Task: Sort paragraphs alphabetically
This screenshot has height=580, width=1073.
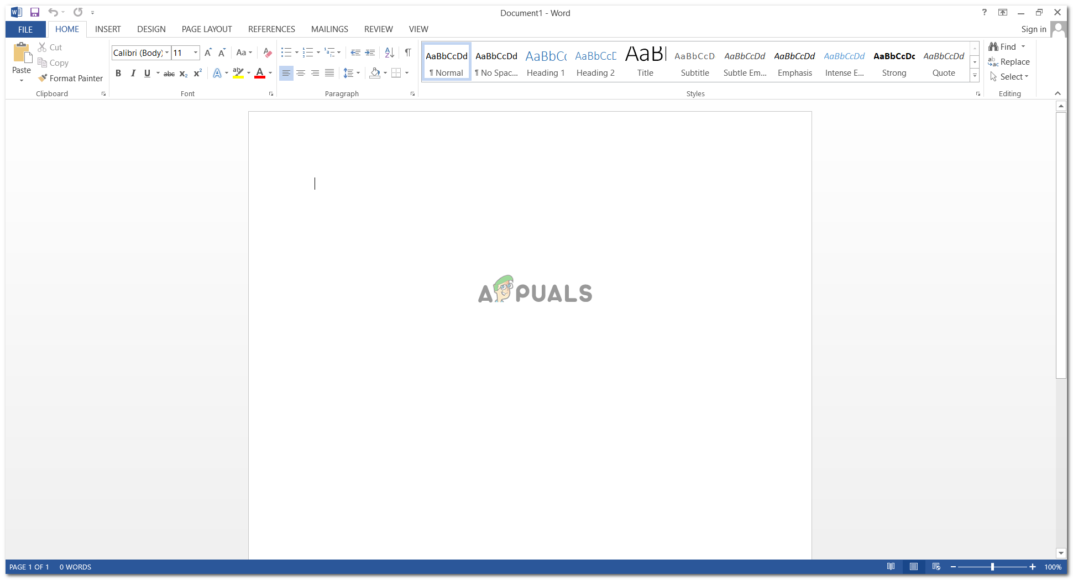Action: click(390, 53)
